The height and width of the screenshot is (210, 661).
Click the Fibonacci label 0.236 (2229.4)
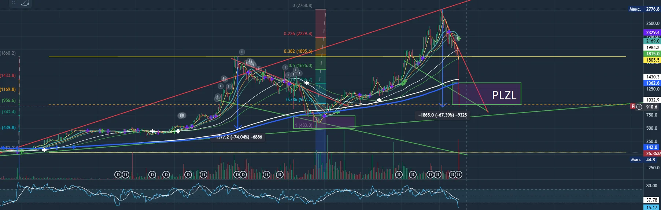pos(298,34)
